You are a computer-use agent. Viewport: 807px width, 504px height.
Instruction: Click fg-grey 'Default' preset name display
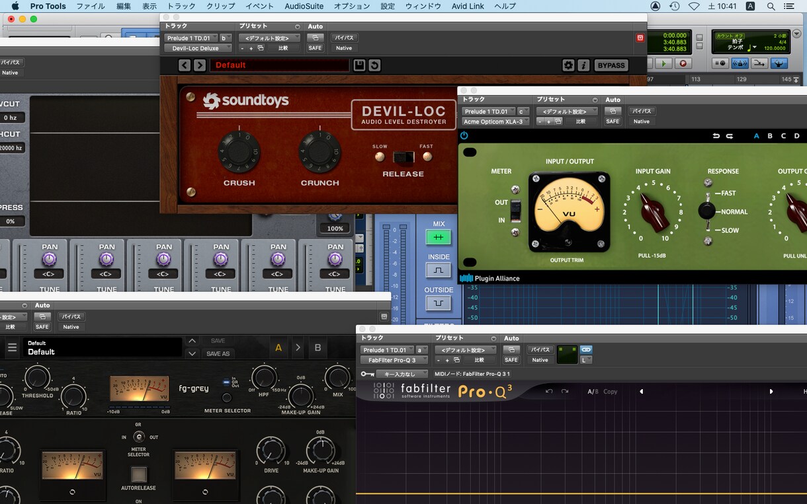pos(103,347)
